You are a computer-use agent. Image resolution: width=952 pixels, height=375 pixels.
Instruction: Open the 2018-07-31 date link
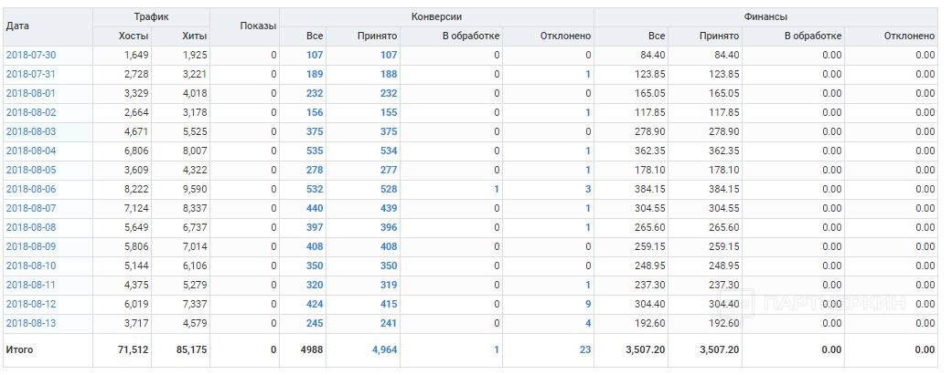[31, 75]
